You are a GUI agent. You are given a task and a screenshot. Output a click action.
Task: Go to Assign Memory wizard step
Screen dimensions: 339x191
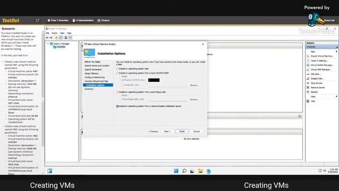click(92, 73)
